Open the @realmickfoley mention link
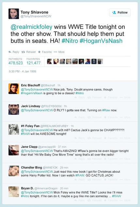Screen dimensions: 140x207 pos(31,27)
